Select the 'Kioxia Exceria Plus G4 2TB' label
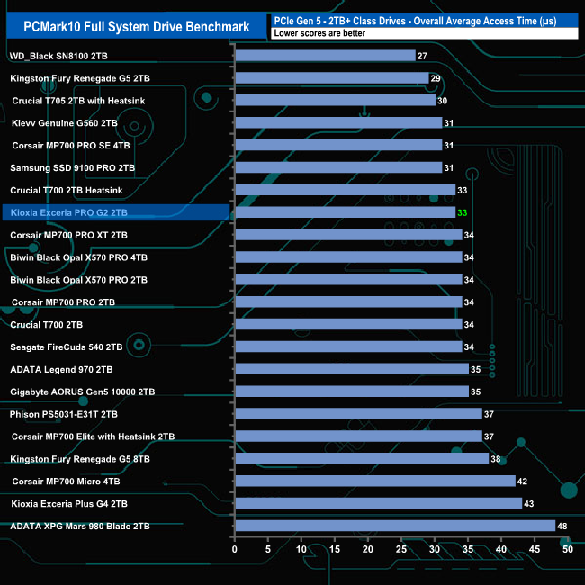 [69, 504]
